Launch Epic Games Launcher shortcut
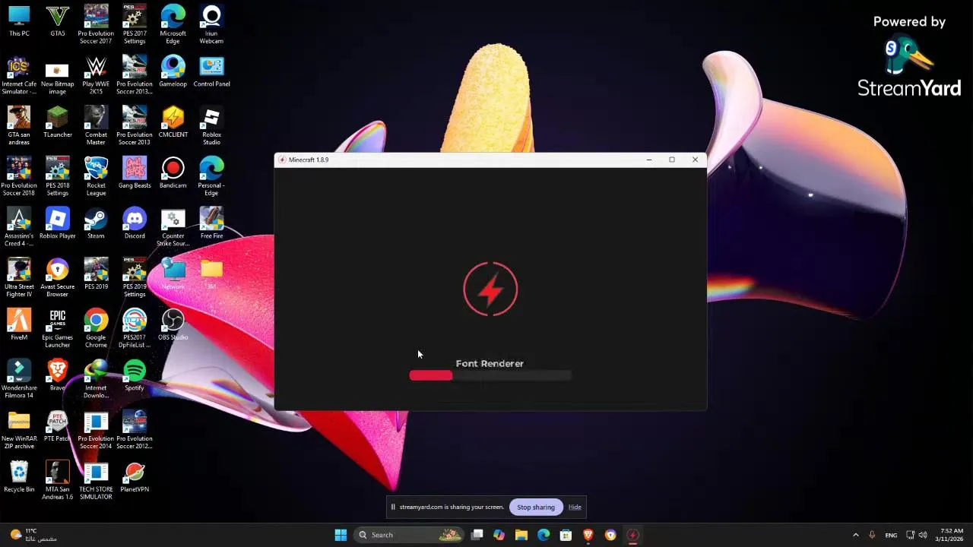Image resolution: width=973 pixels, height=547 pixels. (57, 328)
